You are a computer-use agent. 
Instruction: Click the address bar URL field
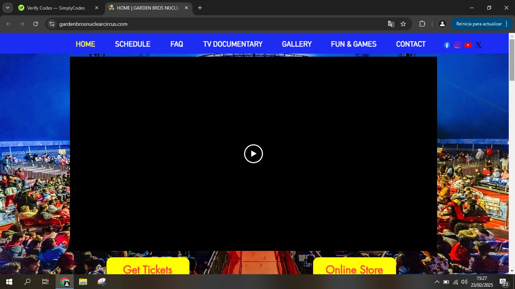220,24
